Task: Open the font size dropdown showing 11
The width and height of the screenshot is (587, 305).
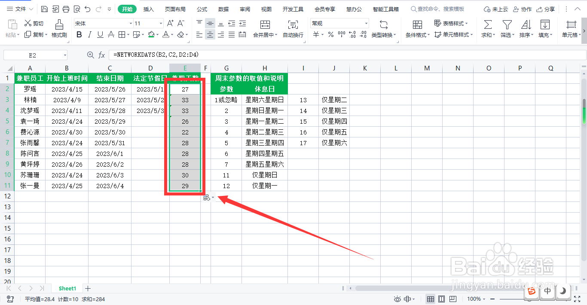Action: [x=148, y=24]
